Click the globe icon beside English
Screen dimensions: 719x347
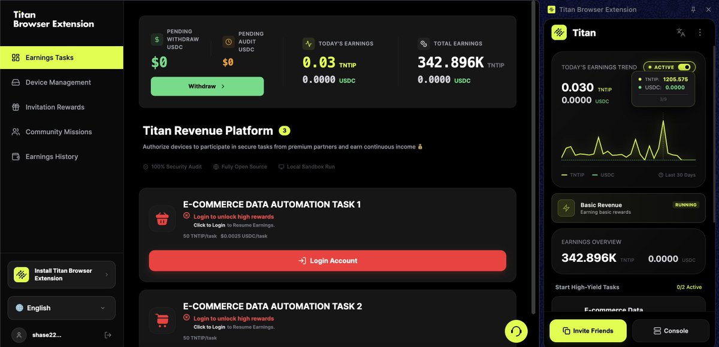[x=19, y=307]
